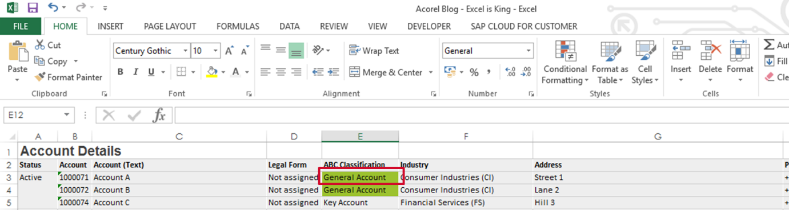Align text to middle of cell
789x210 pixels.
281,50
